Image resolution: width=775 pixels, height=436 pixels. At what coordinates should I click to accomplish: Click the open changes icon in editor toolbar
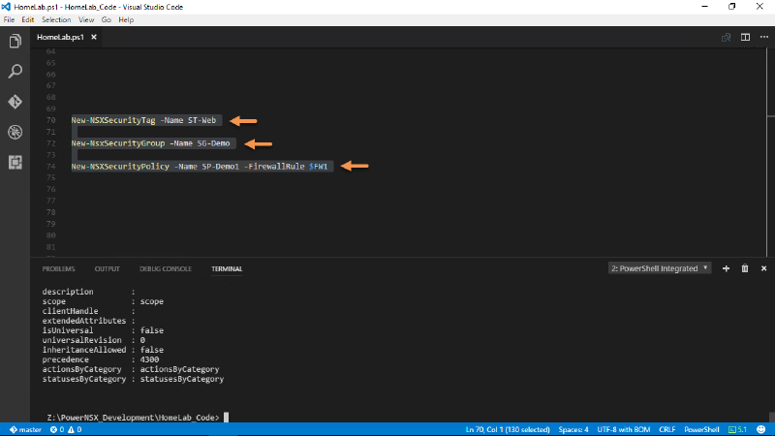[726, 37]
